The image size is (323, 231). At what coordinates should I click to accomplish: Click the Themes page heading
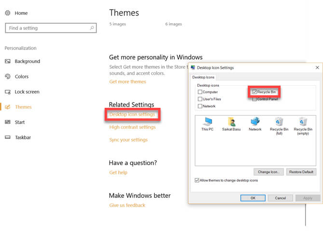[x=124, y=13]
